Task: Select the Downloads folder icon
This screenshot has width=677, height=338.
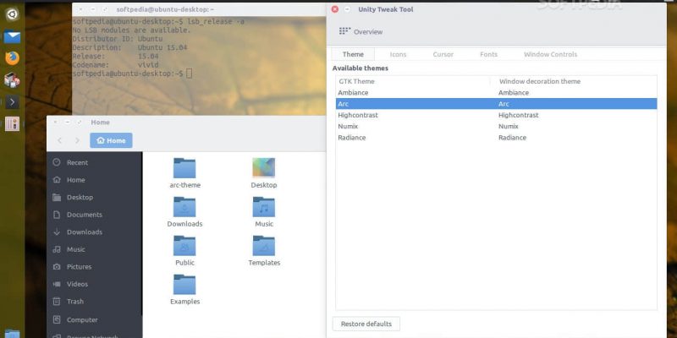Action: click(184, 206)
